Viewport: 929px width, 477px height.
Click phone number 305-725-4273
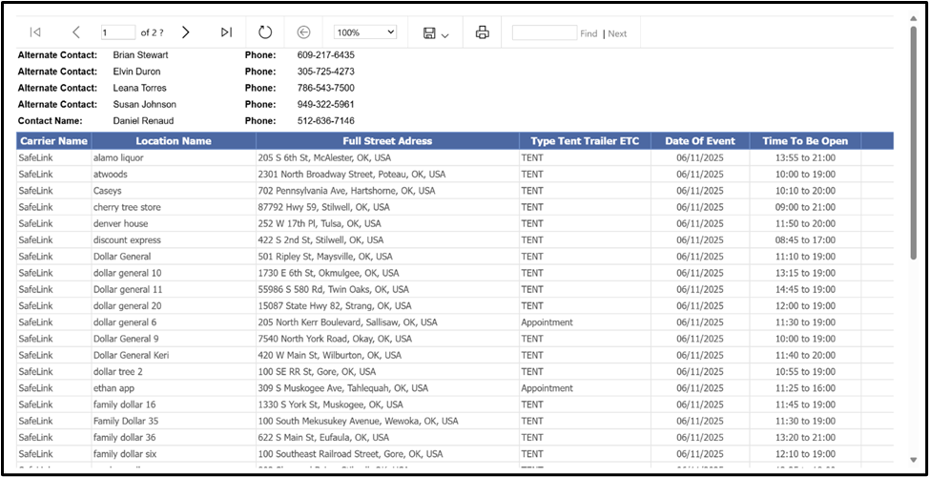[326, 72]
